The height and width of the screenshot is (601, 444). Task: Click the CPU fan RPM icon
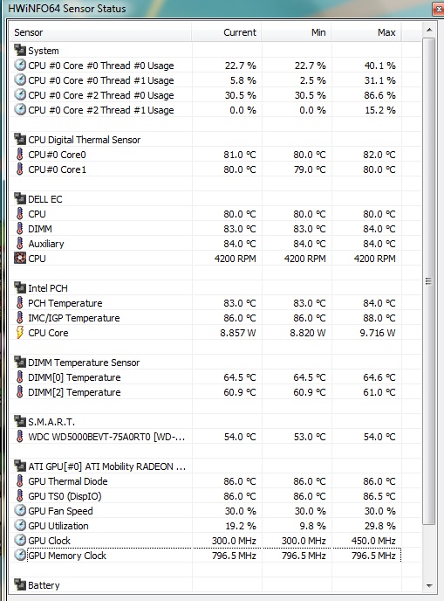point(20,259)
